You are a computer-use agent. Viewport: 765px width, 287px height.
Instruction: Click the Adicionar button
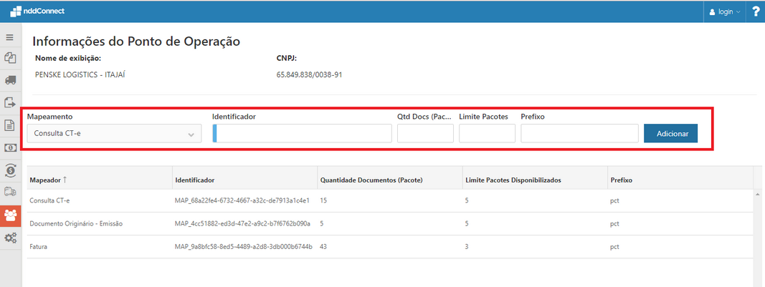(x=671, y=134)
